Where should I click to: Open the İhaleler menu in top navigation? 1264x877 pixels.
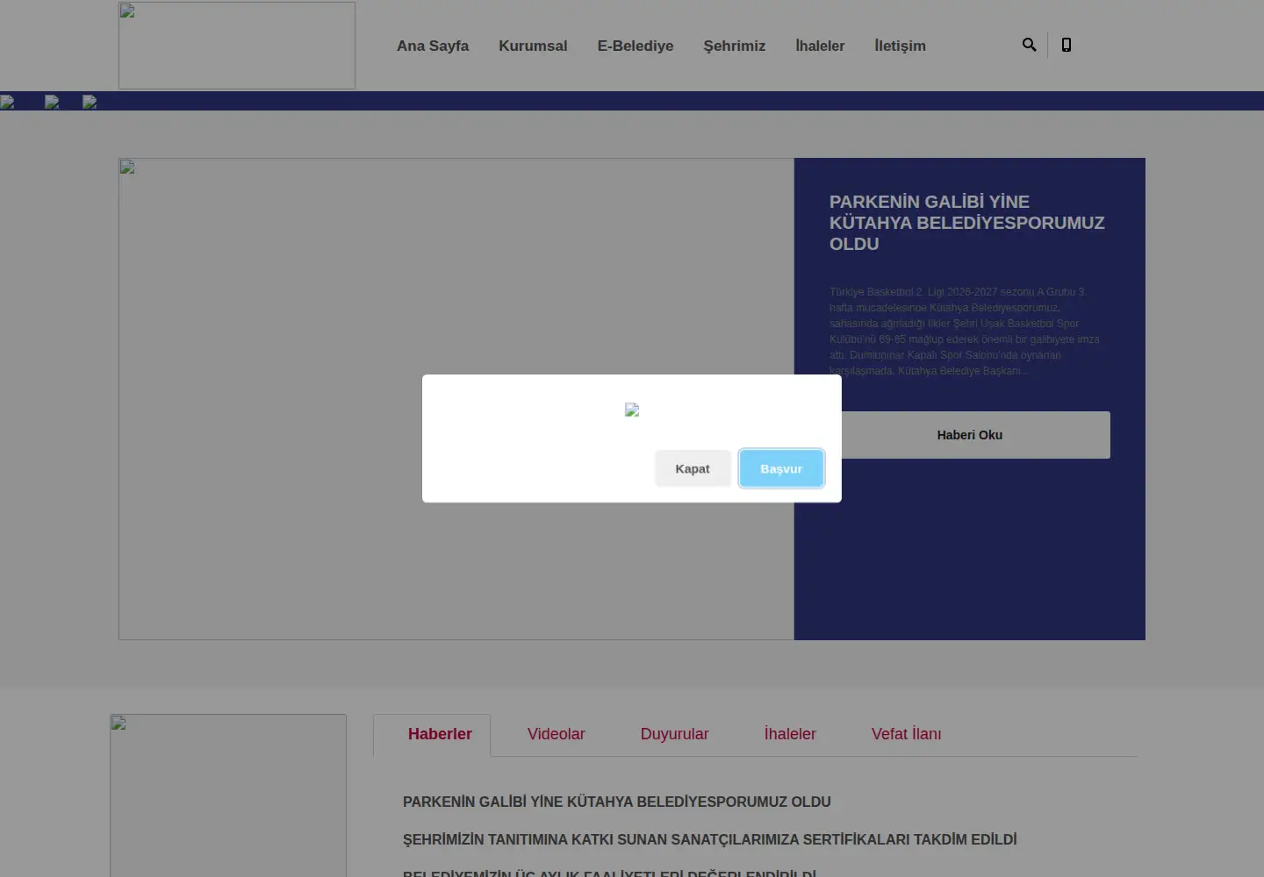(820, 46)
